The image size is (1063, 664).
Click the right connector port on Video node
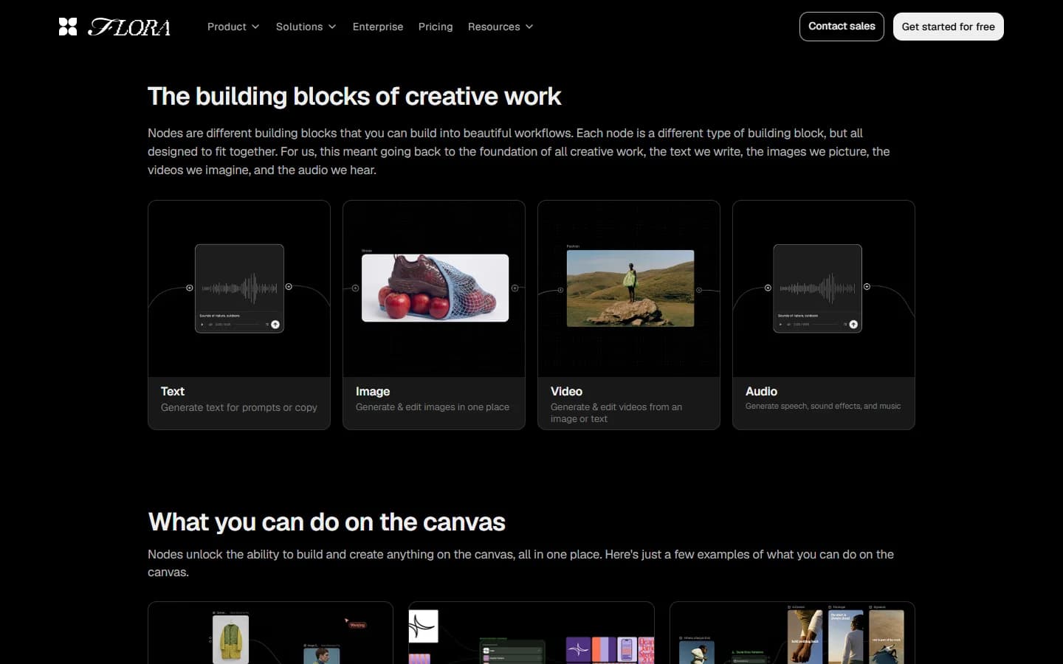pos(699,290)
